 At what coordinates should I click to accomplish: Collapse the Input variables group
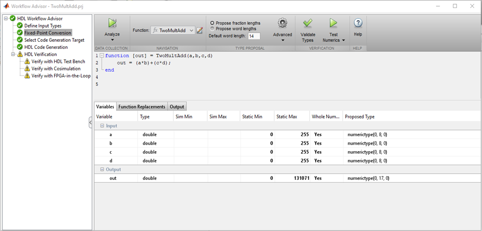(102, 126)
